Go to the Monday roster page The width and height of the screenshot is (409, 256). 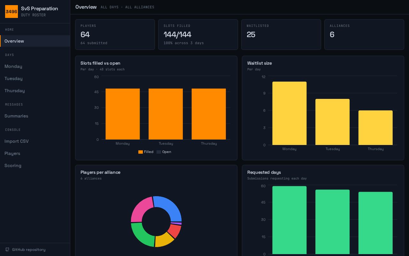35,66
